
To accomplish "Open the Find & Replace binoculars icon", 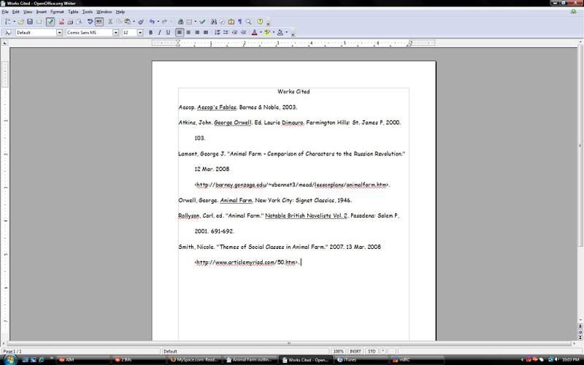I will [x=213, y=22].
